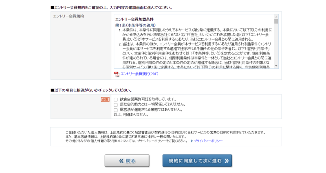The image size is (326, 173).
Task: Click 規約に同意して次に進む button
Action: click(197, 160)
